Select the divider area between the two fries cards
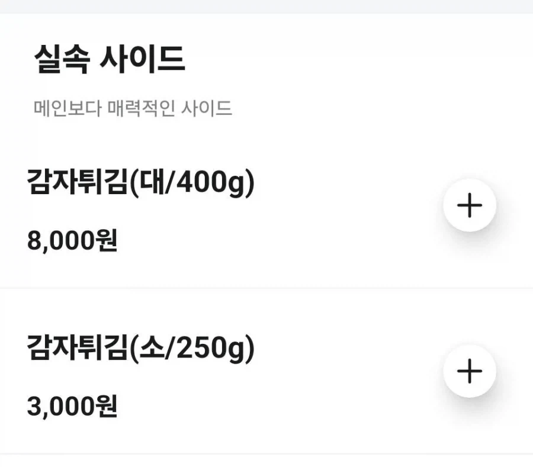Image resolution: width=533 pixels, height=467 pixels. (x=266, y=288)
